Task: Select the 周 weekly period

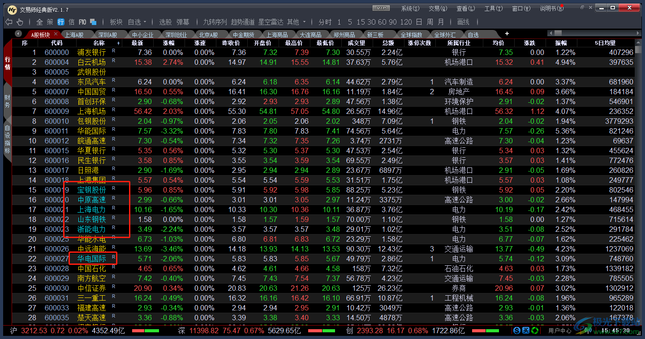Action: pos(430,22)
